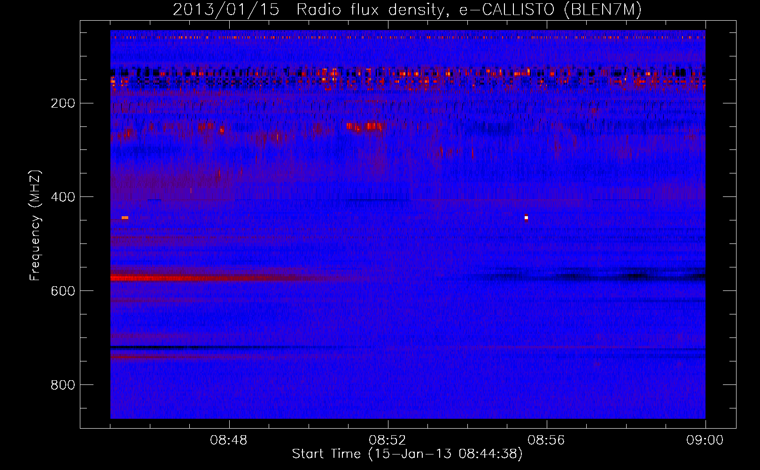Click the "Start Time (15-Jan-13 08:44:38)" axis label
Screen dimensions: 760x470
tap(407, 454)
